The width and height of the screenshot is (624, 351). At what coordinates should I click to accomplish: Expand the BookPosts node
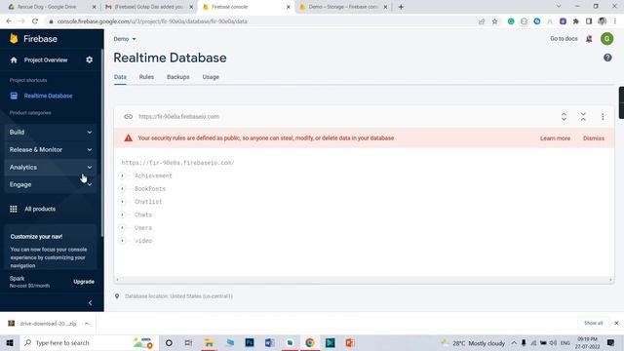click(123, 188)
